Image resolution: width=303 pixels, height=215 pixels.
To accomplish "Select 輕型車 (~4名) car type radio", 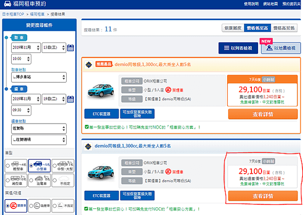I will (8, 166).
